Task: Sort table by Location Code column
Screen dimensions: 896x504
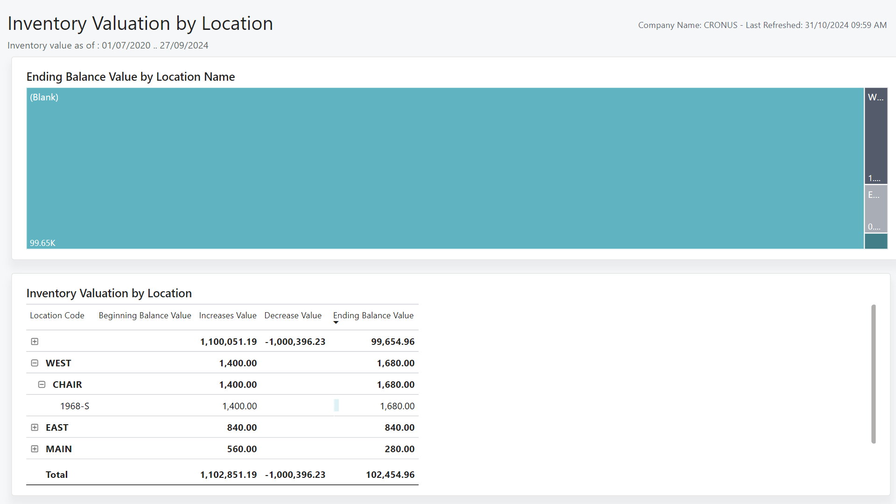Action: point(57,315)
